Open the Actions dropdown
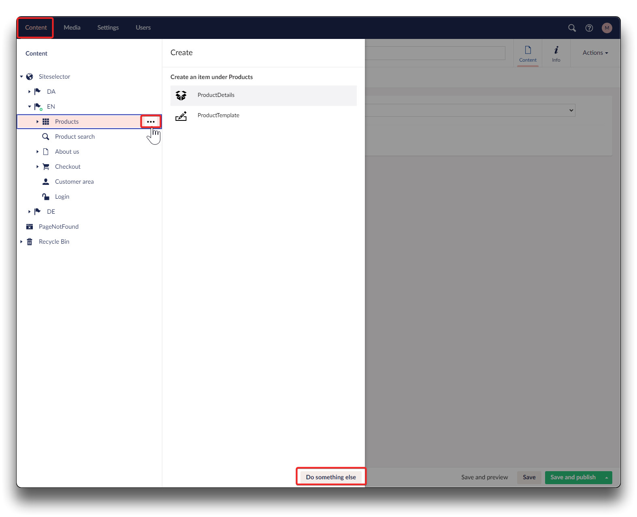The width and height of the screenshot is (637, 517). 595,53
